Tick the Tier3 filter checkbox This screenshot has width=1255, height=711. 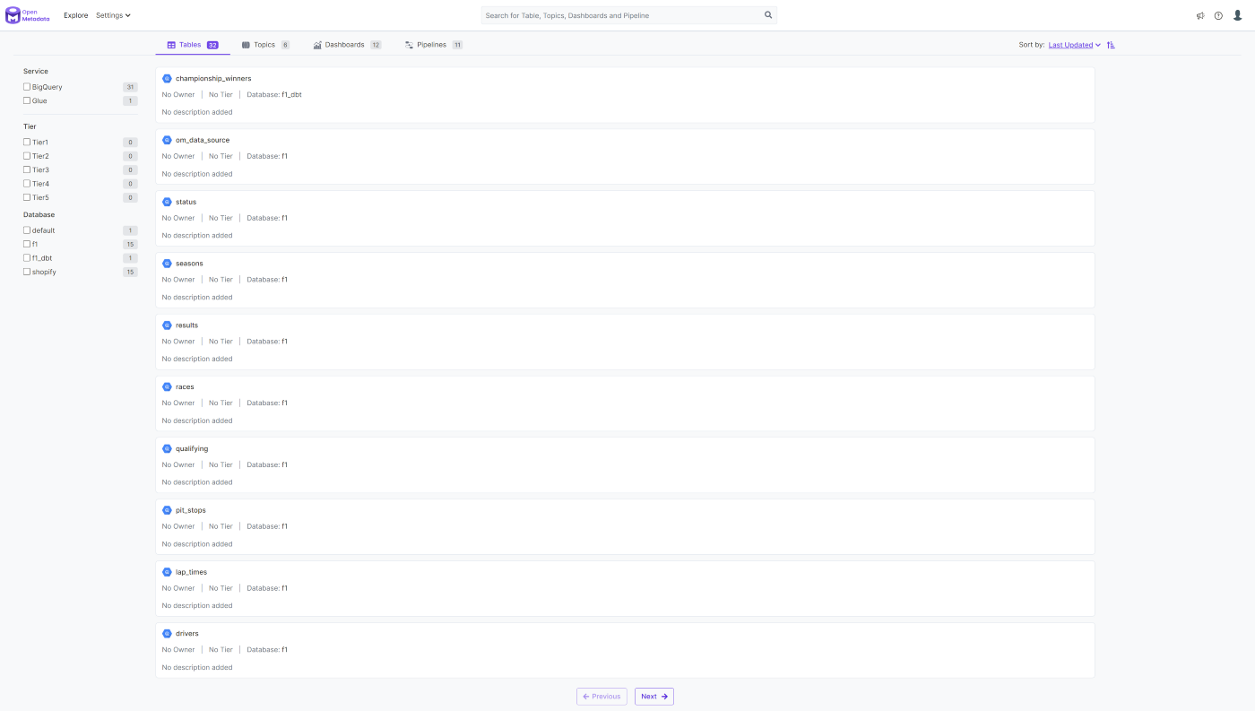click(27, 169)
